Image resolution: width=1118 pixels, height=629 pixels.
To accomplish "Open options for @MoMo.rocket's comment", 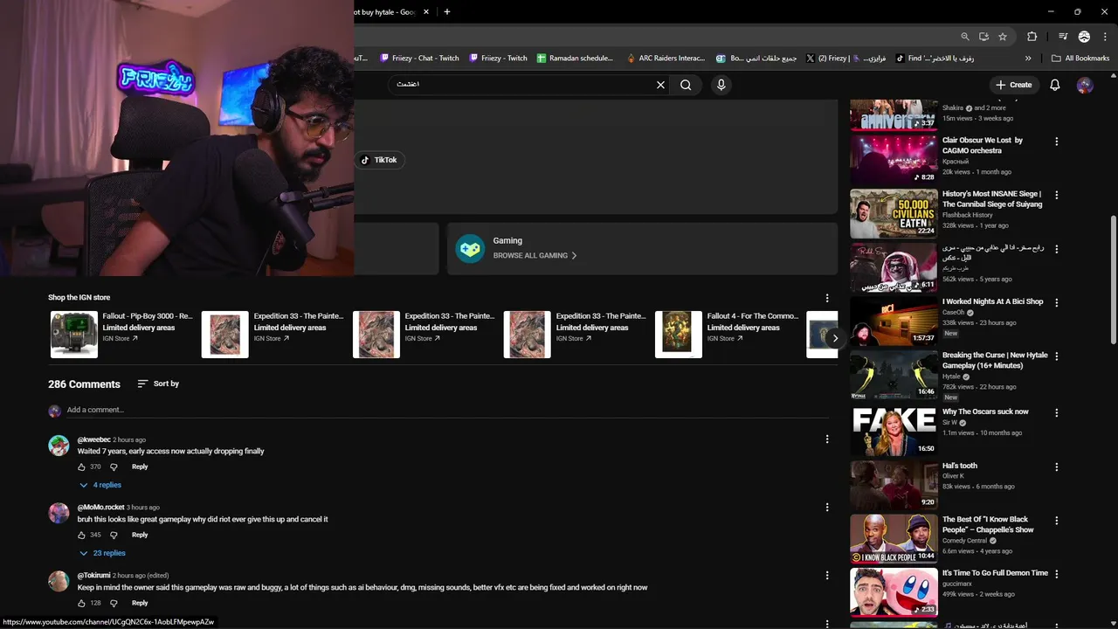I will point(827,508).
